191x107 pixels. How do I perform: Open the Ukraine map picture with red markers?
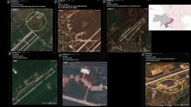pos(170,18)
